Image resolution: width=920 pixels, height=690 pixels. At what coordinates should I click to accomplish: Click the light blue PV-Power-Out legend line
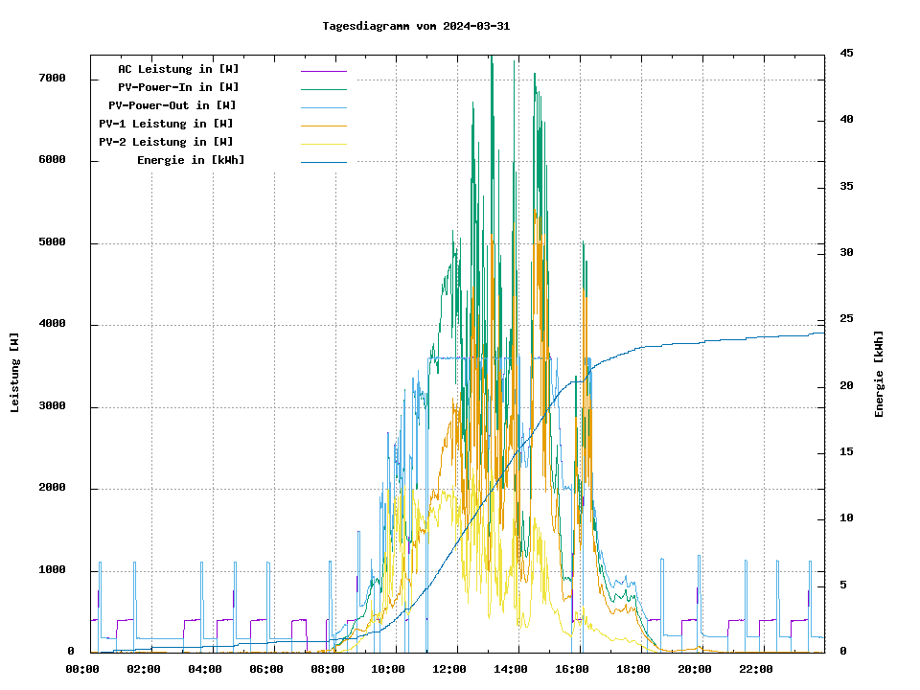click(x=323, y=107)
